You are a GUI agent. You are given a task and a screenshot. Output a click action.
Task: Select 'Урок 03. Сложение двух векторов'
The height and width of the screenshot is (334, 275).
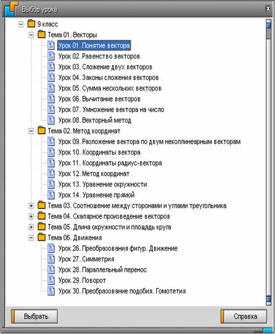click(x=105, y=67)
